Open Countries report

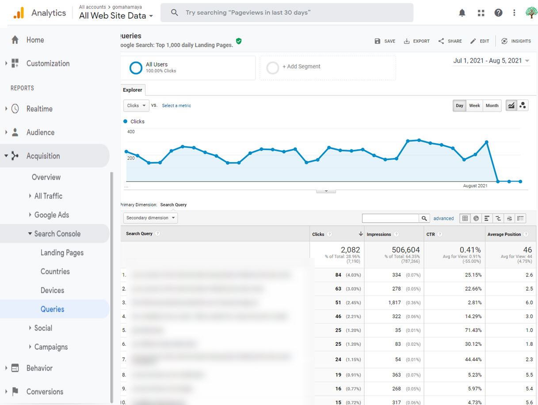pyautogui.click(x=55, y=272)
